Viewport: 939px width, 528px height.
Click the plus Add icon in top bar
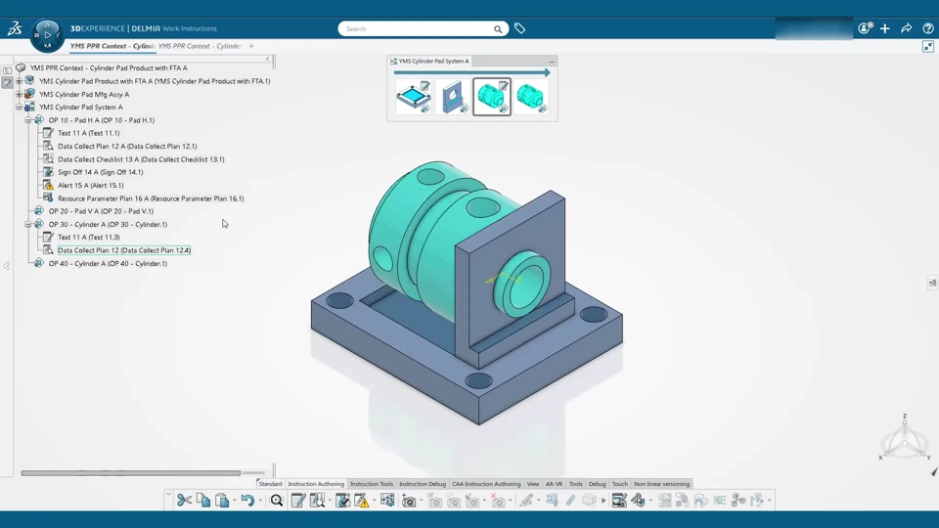(x=885, y=28)
